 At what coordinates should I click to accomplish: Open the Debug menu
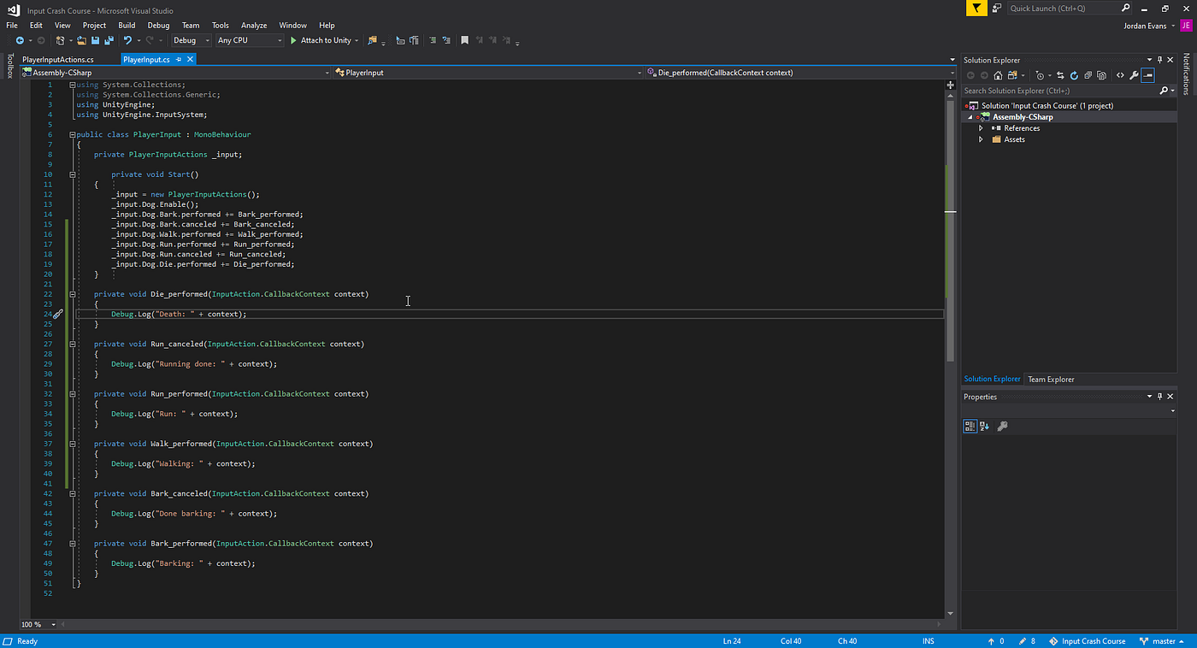coord(158,26)
